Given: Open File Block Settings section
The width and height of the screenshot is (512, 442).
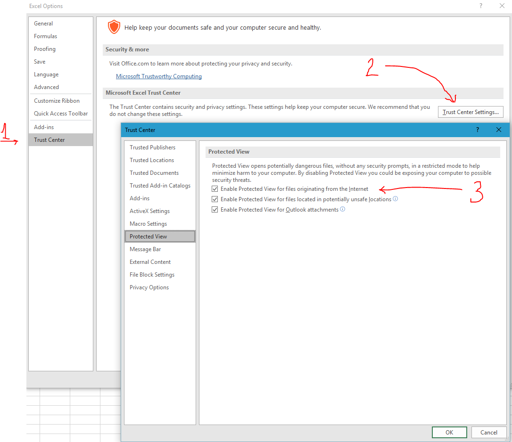Looking at the screenshot, I should click(152, 275).
